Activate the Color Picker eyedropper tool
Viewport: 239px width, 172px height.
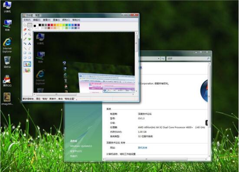click(25, 34)
